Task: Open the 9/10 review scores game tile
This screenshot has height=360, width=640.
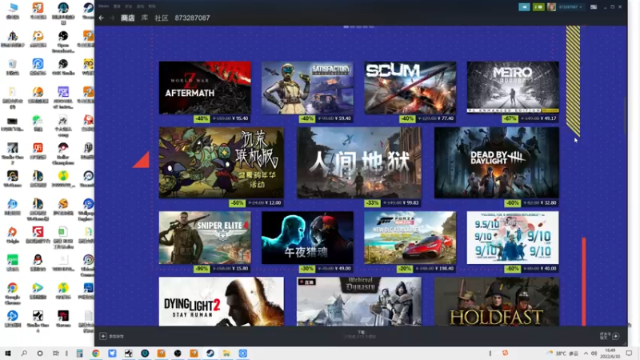Action: (x=513, y=238)
